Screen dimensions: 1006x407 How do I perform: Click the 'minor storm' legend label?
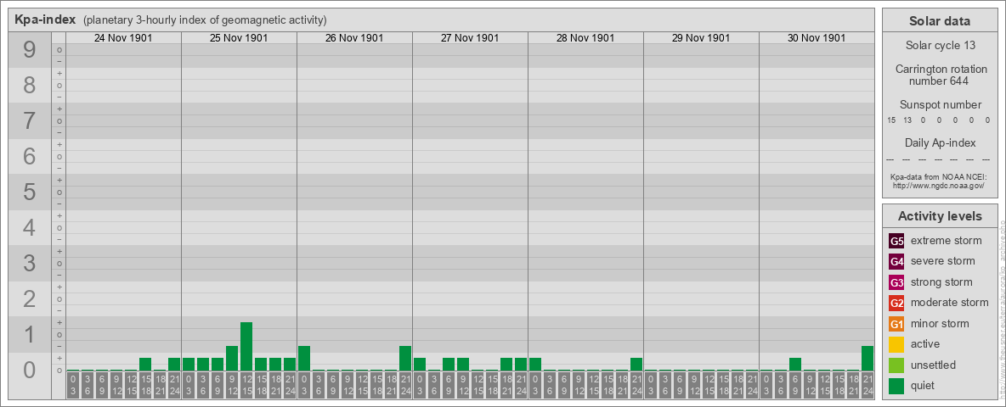pos(940,323)
